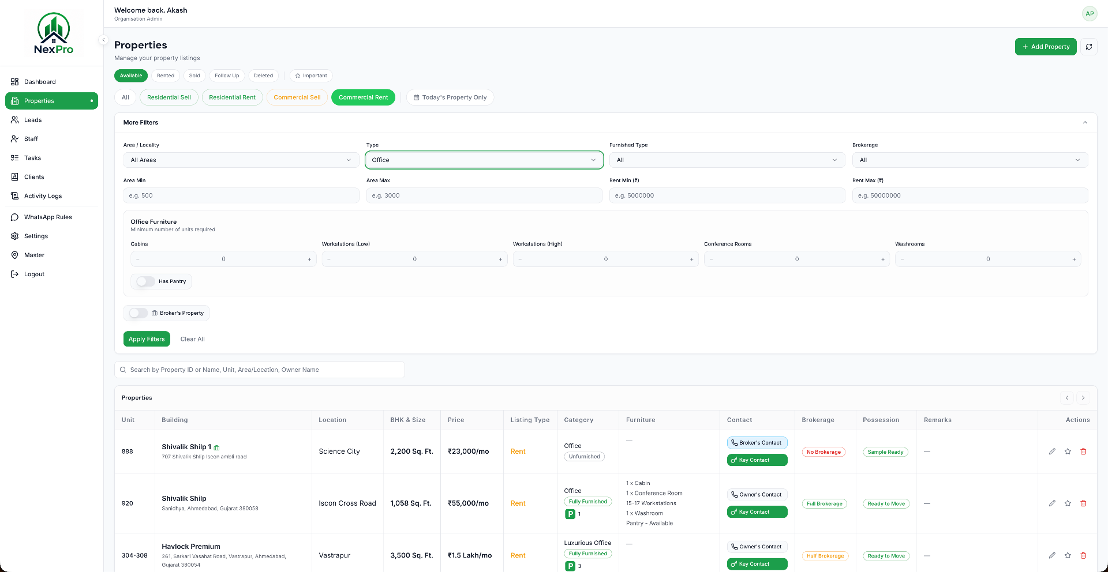Open Tasks from the sidebar
The image size is (1108, 572).
(x=51, y=158)
